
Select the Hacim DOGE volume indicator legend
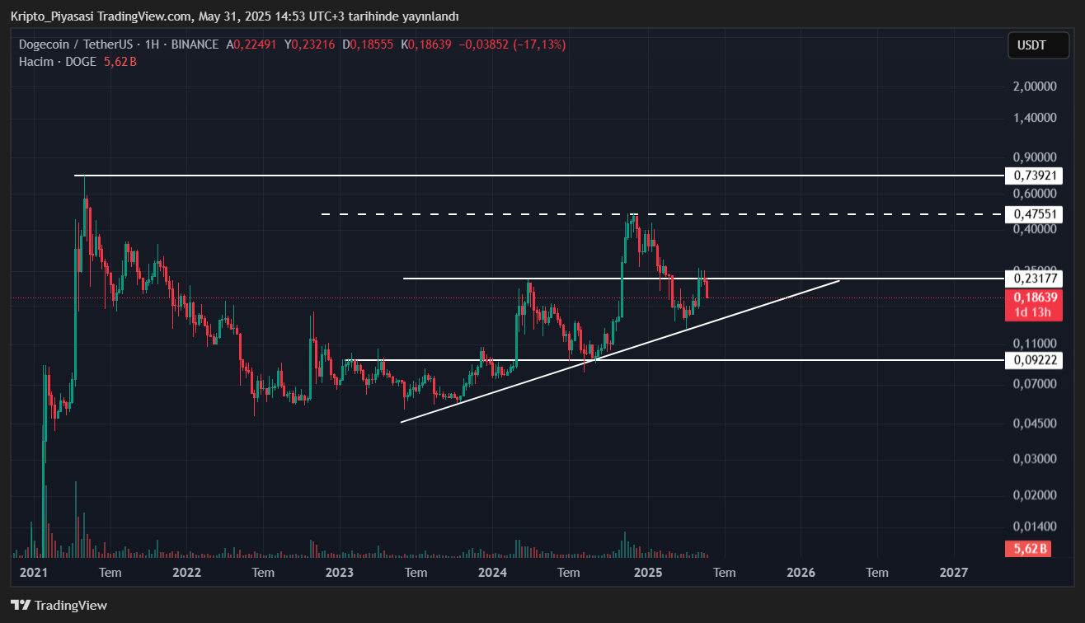[x=58, y=62]
